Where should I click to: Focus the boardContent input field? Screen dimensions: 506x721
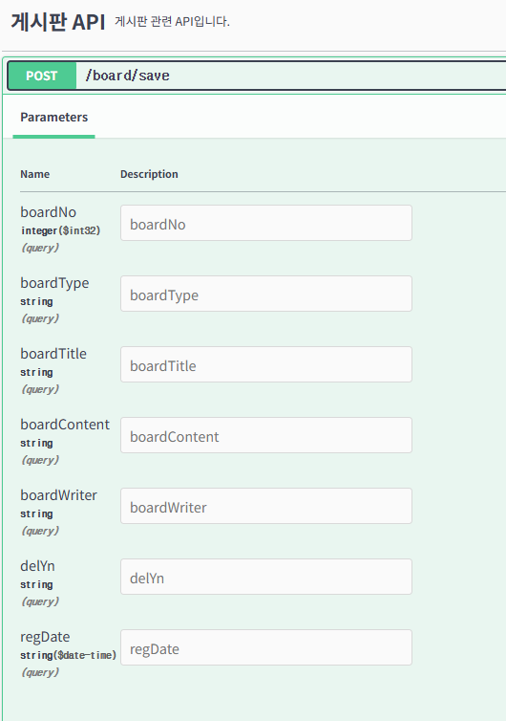(266, 435)
